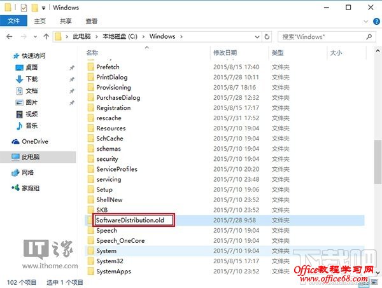Viewport: 382px width, 288px height.
Task: Click the System32 folder icon
Action: click(x=90, y=261)
